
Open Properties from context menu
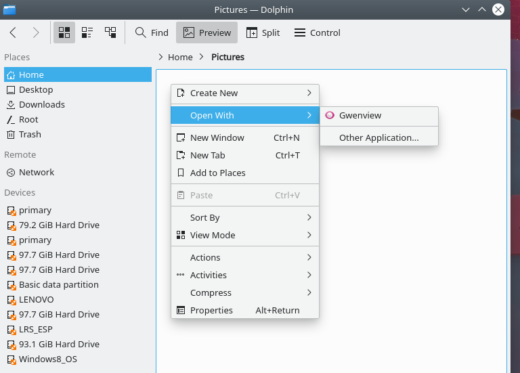coord(245,310)
